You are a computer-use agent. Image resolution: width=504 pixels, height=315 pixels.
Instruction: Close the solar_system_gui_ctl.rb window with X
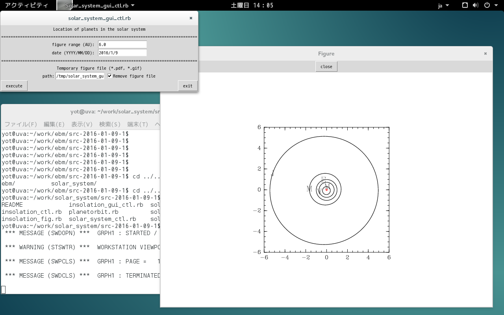click(191, 18)
